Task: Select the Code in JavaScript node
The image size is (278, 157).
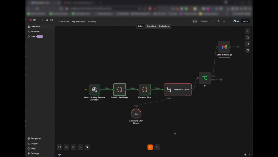Action: pos(120,90)
